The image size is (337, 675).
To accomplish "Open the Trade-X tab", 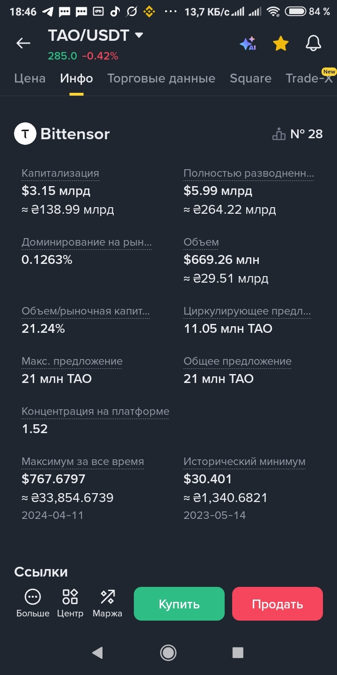I will click(309, 78).
